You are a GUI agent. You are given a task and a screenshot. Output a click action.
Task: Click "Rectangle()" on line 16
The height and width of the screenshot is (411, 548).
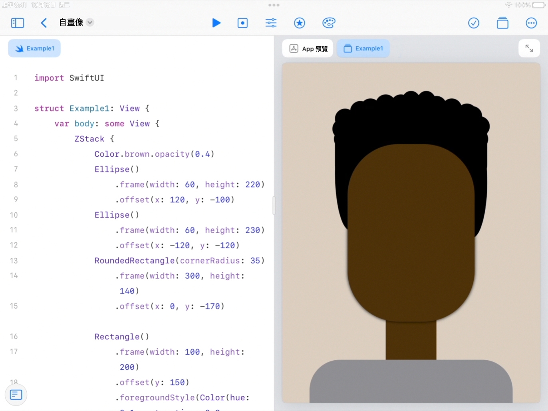pos(122,337)
